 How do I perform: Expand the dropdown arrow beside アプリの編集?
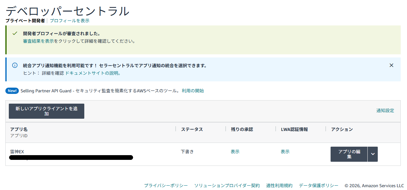373,154
